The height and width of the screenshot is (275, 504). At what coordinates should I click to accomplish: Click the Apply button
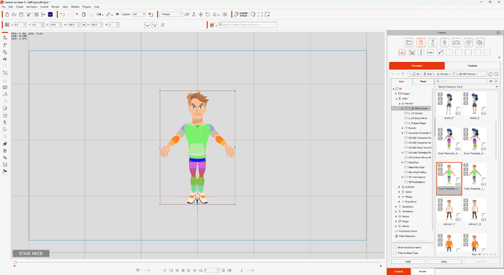(x=408, y=262)
